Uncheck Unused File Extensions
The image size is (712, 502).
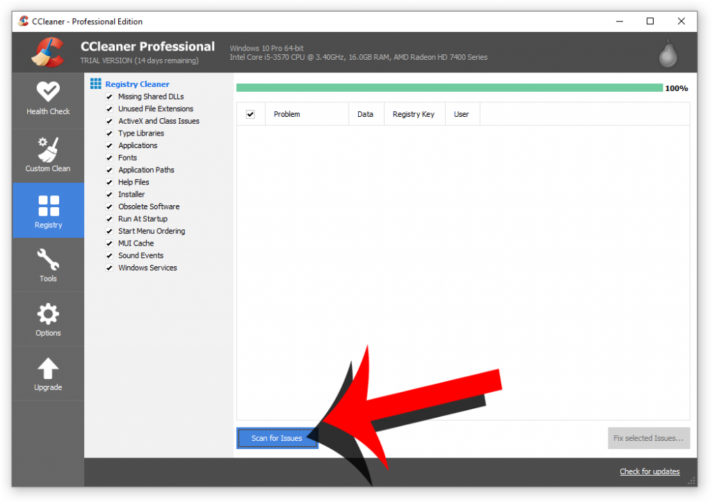click(109, 109)
